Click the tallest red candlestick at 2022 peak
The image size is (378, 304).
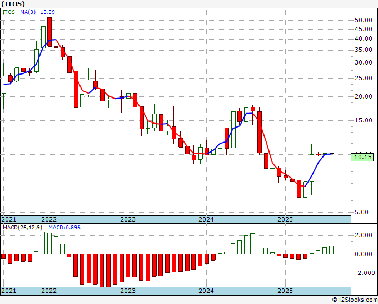click(49, 32)
